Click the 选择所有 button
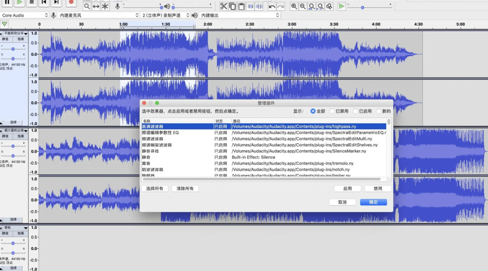Screen dimensions: 488x271 tap(154, 189)
